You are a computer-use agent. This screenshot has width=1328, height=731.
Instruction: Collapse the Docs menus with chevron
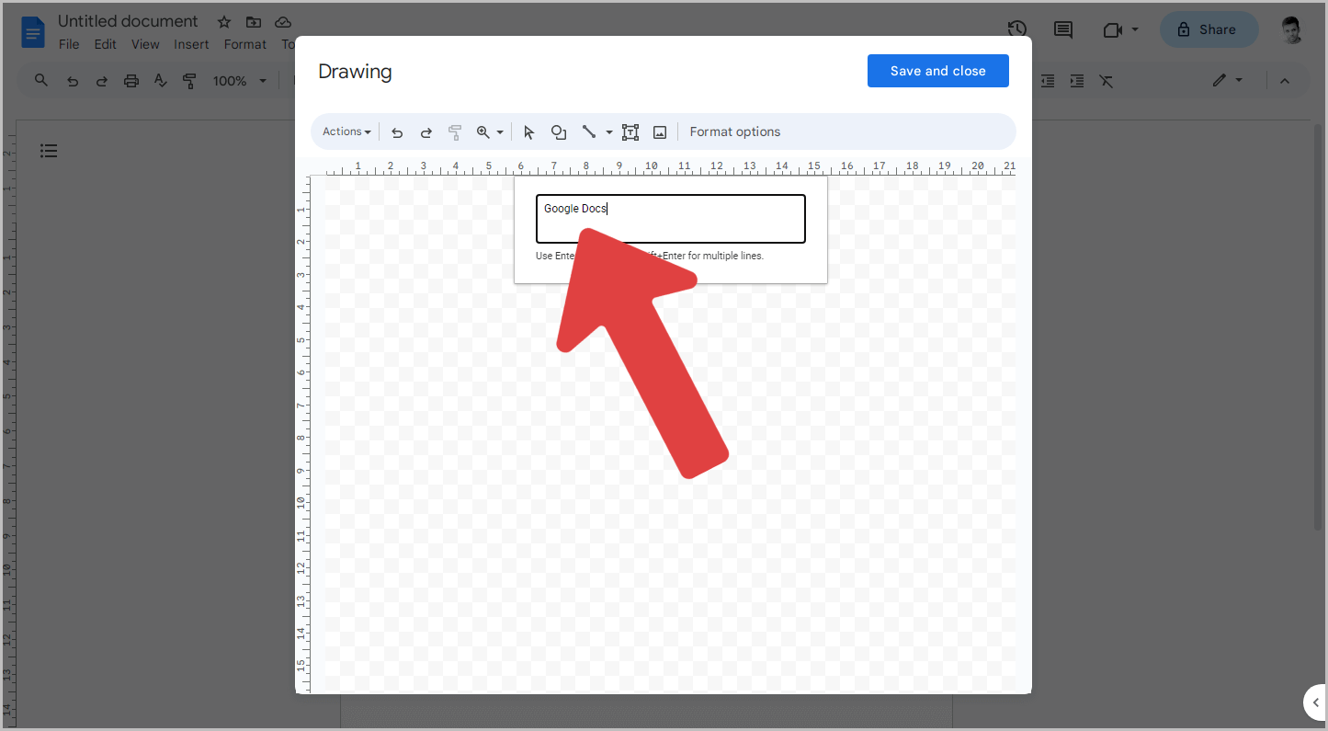click(x=1285, y=81)
